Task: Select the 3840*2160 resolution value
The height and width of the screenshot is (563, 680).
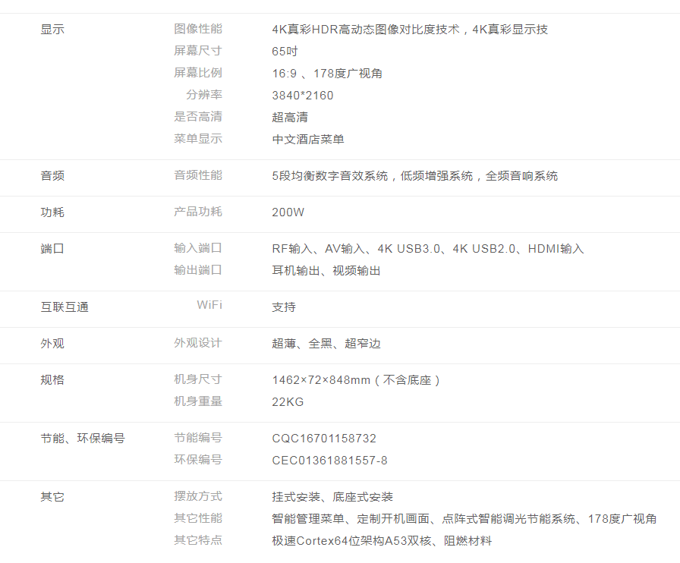Action: (x=302, y=96)
